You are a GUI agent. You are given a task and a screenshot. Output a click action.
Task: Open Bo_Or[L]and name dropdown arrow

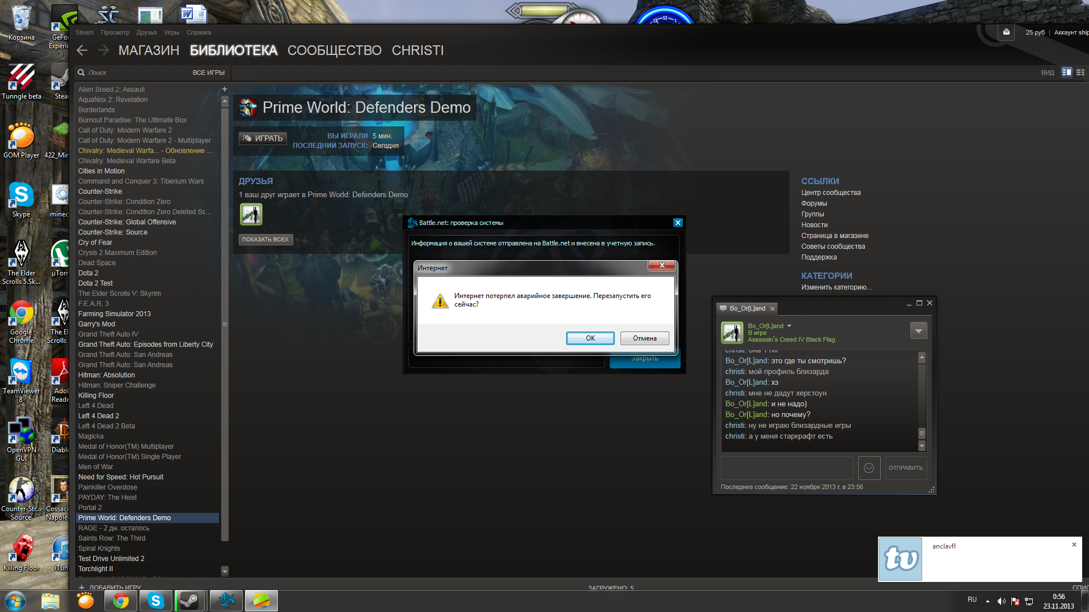click(789, 326)
